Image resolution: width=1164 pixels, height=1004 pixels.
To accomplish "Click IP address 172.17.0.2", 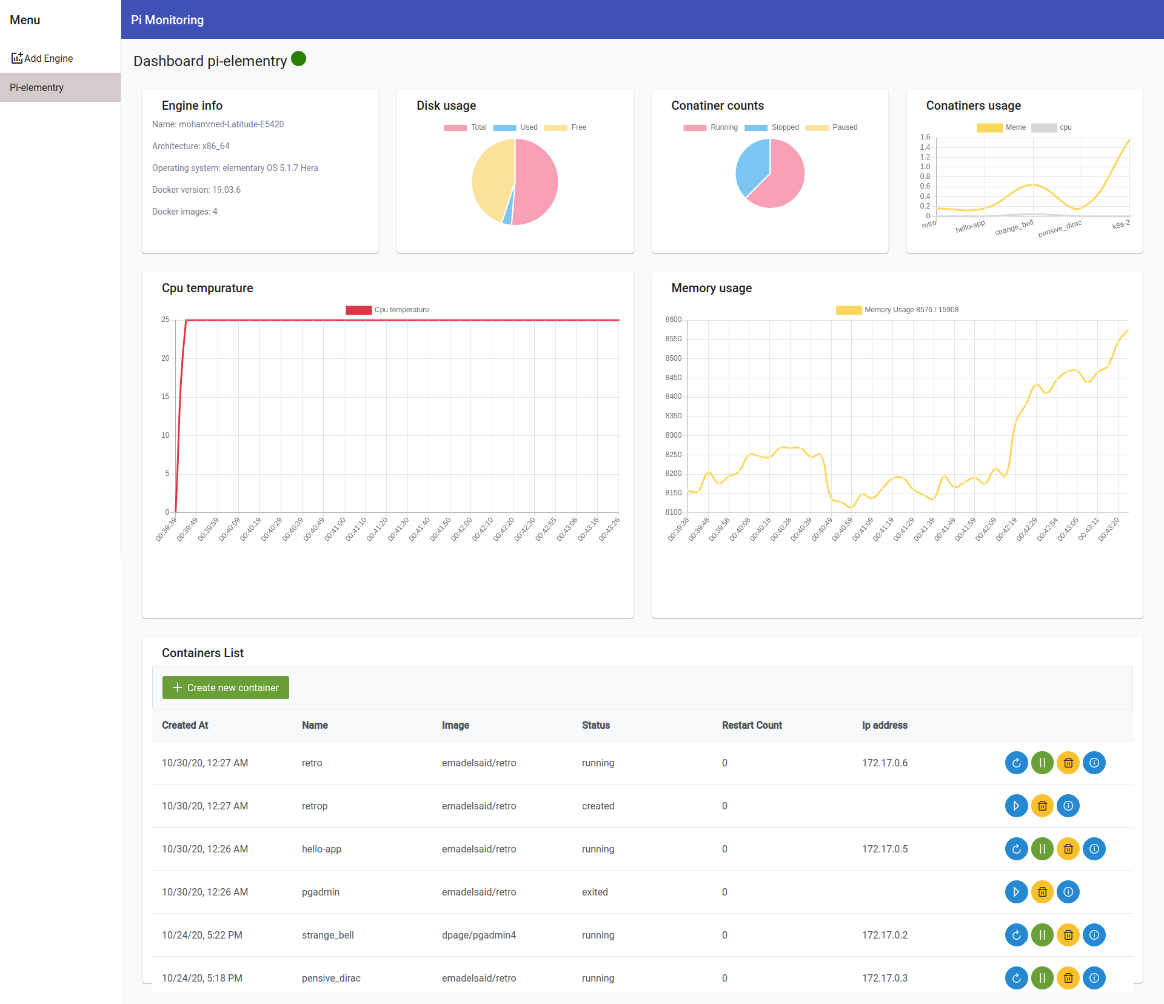I will 885,935.
